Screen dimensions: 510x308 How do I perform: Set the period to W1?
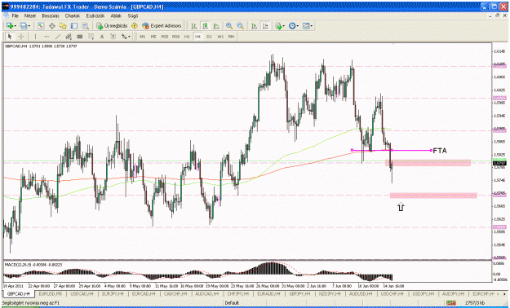tap(220, 37)
